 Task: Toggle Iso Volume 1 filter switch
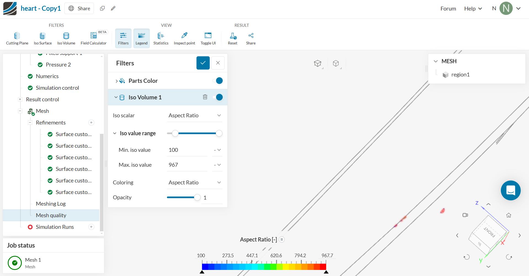click(x=218, y=97)
